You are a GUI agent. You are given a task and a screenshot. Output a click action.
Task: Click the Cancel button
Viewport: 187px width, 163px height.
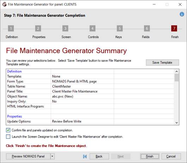[171, 156]
